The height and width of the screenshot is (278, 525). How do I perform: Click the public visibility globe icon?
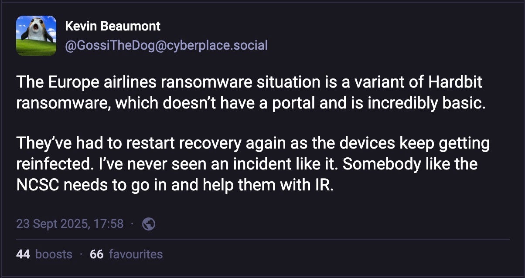tap(149, 224)
